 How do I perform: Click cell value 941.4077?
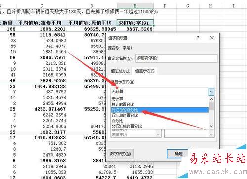pyautogui.click(x=56, y=46)
